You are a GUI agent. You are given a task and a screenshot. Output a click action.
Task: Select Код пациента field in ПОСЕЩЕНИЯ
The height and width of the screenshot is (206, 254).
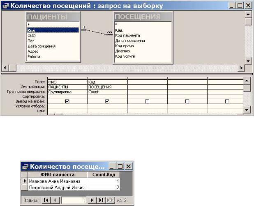pos(143,35)
